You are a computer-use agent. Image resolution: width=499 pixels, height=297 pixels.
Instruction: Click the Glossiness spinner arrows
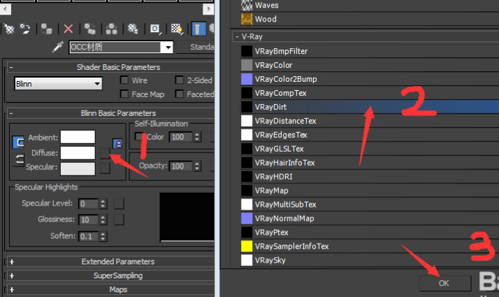(x=103, y=219)
